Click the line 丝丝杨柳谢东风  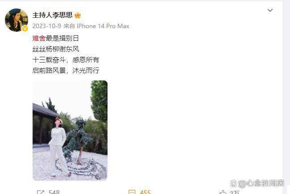pos(56,49)
